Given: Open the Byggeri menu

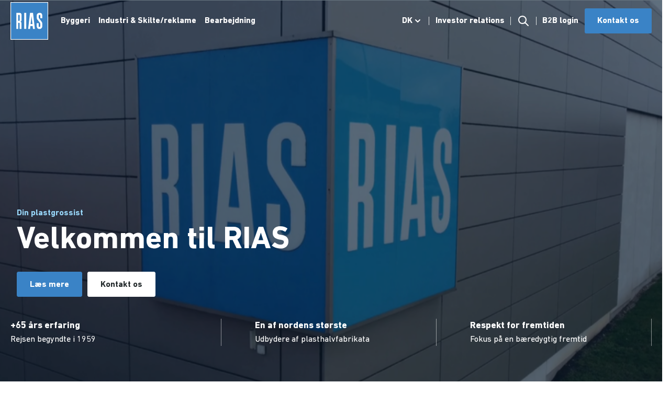Looking at the screenshot, I should (x=75, y=21).
